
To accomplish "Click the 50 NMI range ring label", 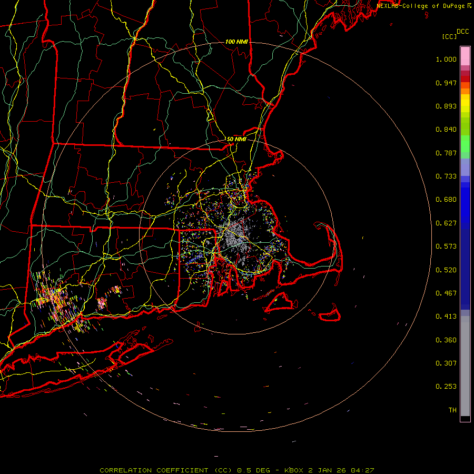I will pyautogui.click(x=236, y=139).
